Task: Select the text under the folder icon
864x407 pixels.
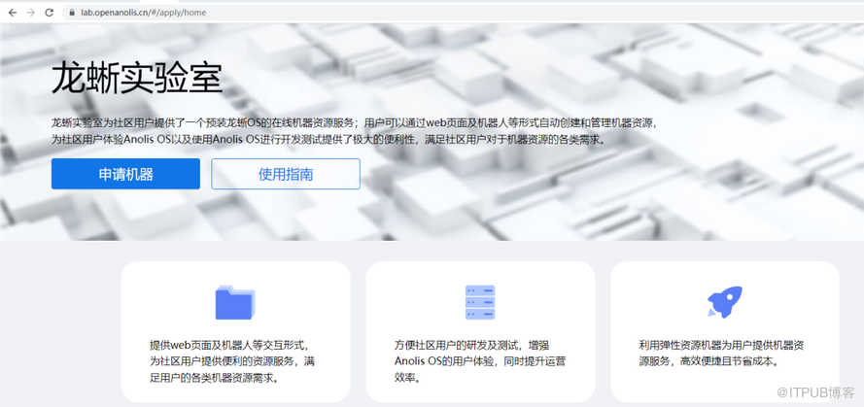Action: coord(234,360)
